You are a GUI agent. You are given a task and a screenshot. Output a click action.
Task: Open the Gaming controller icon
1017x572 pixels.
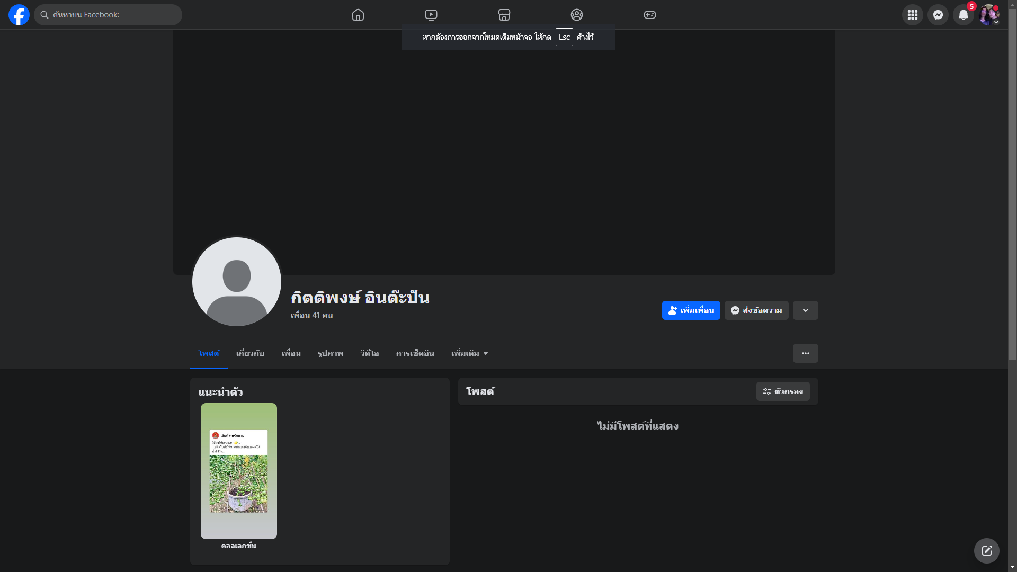click(650, 15)
